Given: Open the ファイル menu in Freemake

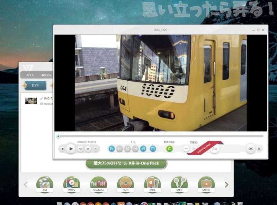Looking at the screenshot, I should tap(30, 75).
